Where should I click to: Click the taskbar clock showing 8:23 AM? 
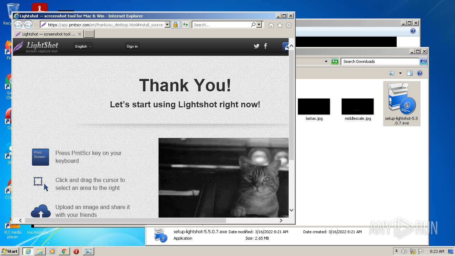(x=437, y=251)
